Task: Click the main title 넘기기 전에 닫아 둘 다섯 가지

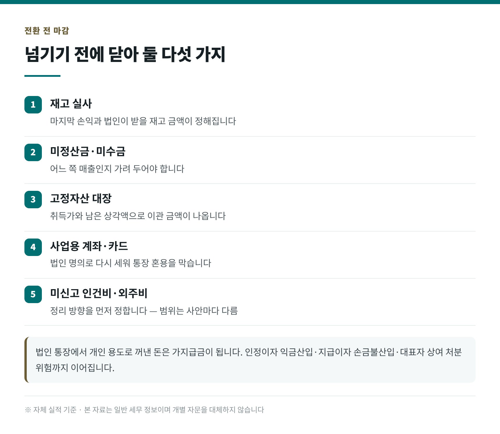Action: [125, 54]
